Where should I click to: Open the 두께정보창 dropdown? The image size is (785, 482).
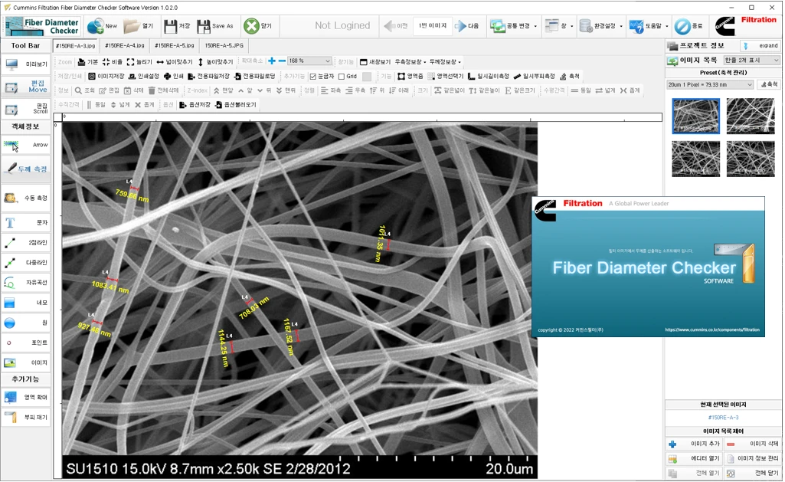(x=444, y=61)
